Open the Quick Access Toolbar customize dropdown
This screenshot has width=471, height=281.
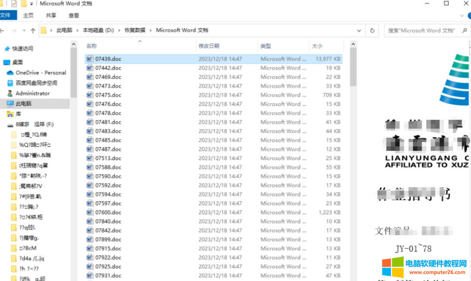[x=32, y=4]
